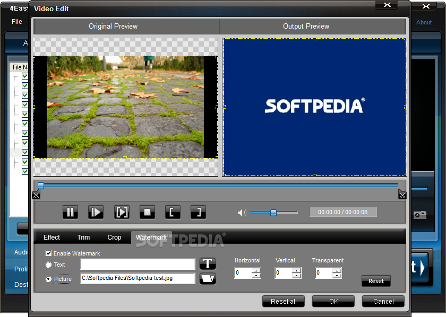Screen dimensions: 446x317
Task: Set trim start with left bracket icon
Action: [173, 212]
